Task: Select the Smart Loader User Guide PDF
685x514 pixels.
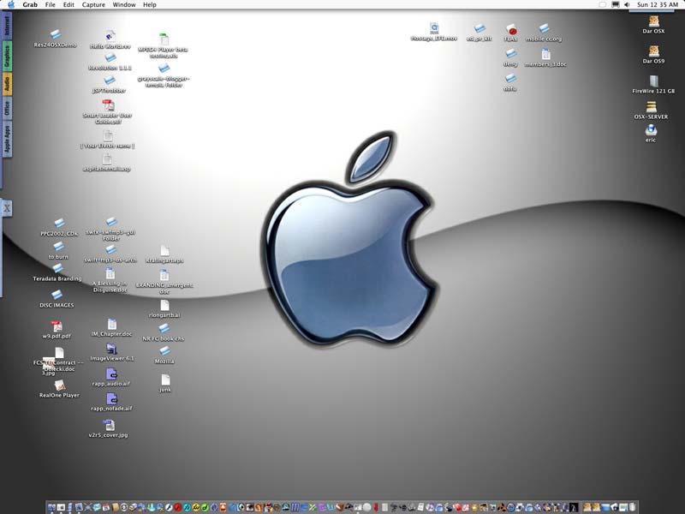Action: [108, 112]
